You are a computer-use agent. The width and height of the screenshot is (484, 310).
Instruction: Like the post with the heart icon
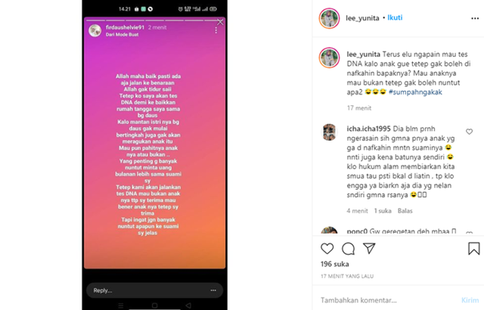click(327, 249)
